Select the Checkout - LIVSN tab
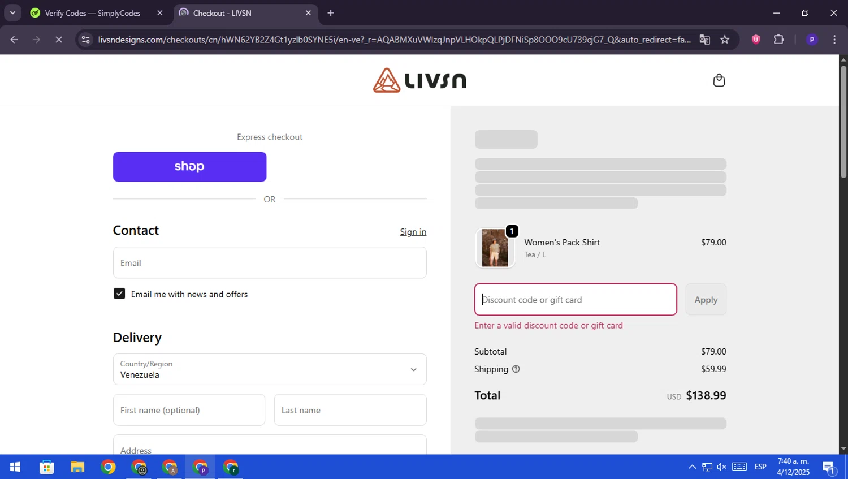Viewport: 848px width, 479px height. (222, 13)
